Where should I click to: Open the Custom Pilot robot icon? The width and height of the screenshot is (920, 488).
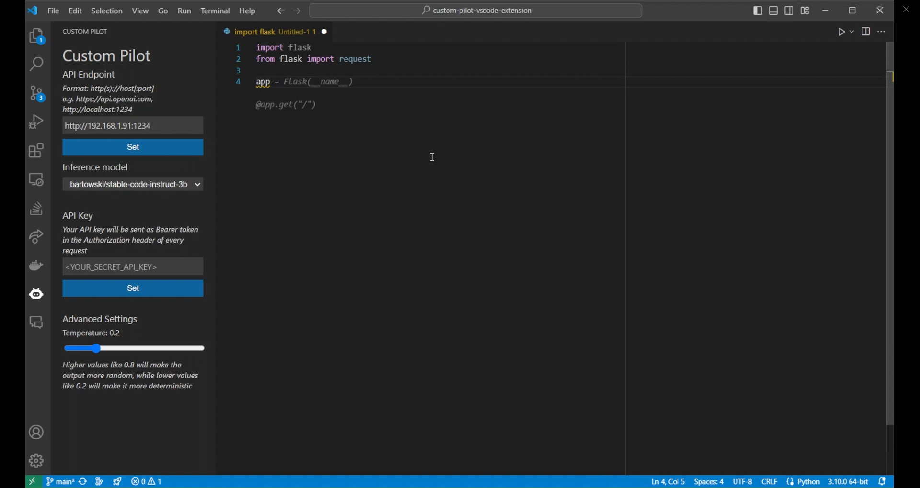37,294
